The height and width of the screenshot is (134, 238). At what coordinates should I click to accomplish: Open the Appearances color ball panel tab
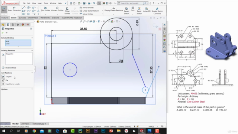click(x=23, y=25)
